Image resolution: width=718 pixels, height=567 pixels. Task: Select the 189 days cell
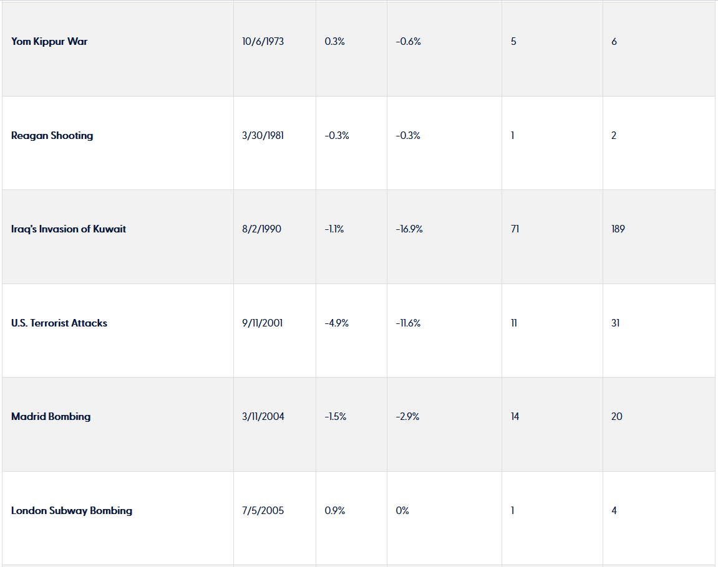point(618,229)
